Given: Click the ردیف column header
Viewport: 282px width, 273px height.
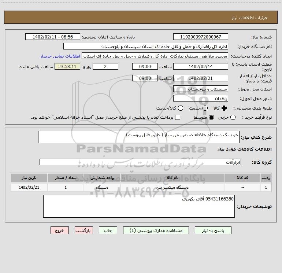Looking at the screenshot, I should (266, 178).
